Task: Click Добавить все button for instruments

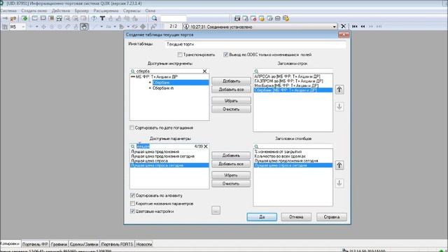Action: (231, 90)
